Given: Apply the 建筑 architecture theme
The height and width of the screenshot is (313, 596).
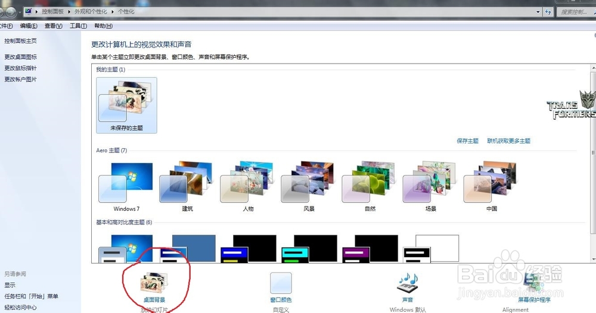Looking at the screenshot, I should (187, 187).
